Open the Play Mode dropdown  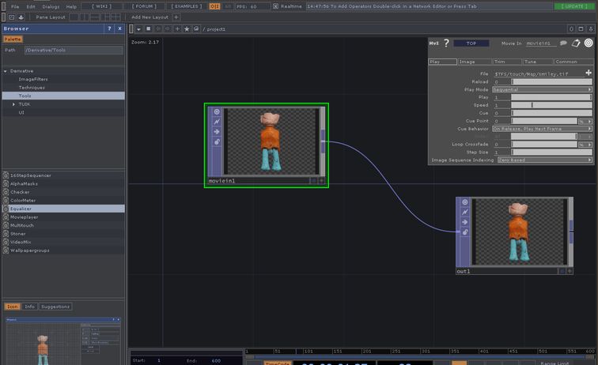point(542,89)
